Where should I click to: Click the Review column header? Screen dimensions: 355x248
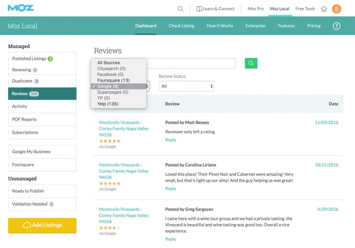[x=172, y=104]
